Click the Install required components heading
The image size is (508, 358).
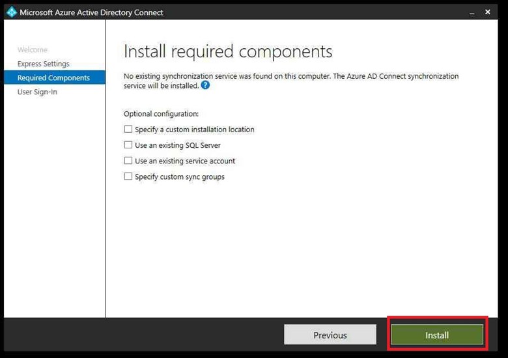[x=228, y=52]
